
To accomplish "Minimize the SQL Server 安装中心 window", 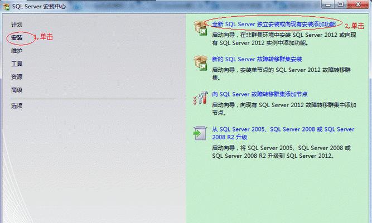I will click(328, 5).
